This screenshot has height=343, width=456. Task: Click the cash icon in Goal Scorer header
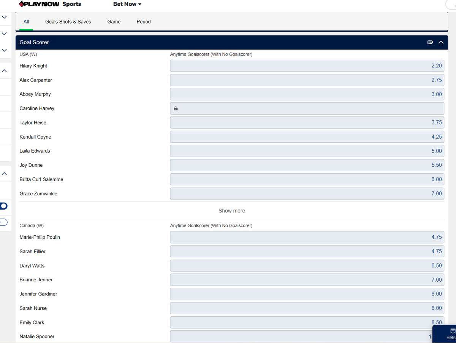[430, 42]
